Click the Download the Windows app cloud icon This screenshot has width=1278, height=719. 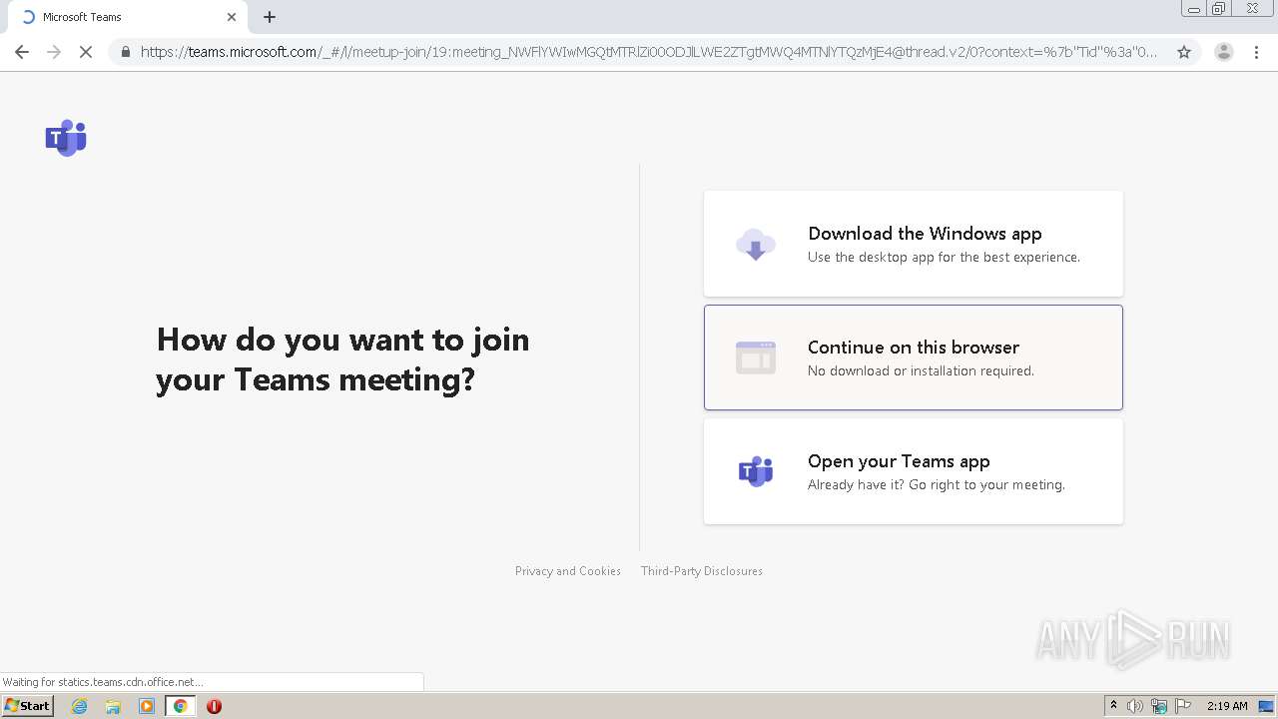(756, 244)
